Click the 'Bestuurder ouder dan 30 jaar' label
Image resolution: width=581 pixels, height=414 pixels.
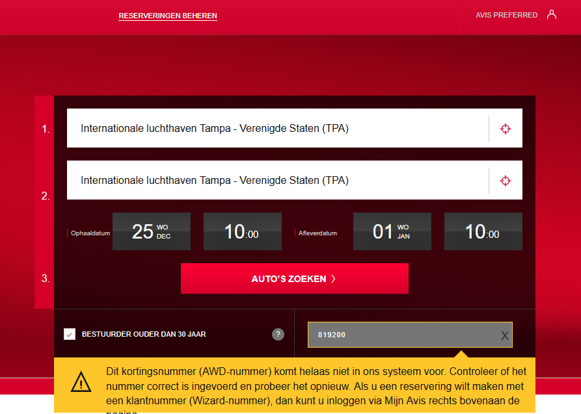[x=144, y=334]
